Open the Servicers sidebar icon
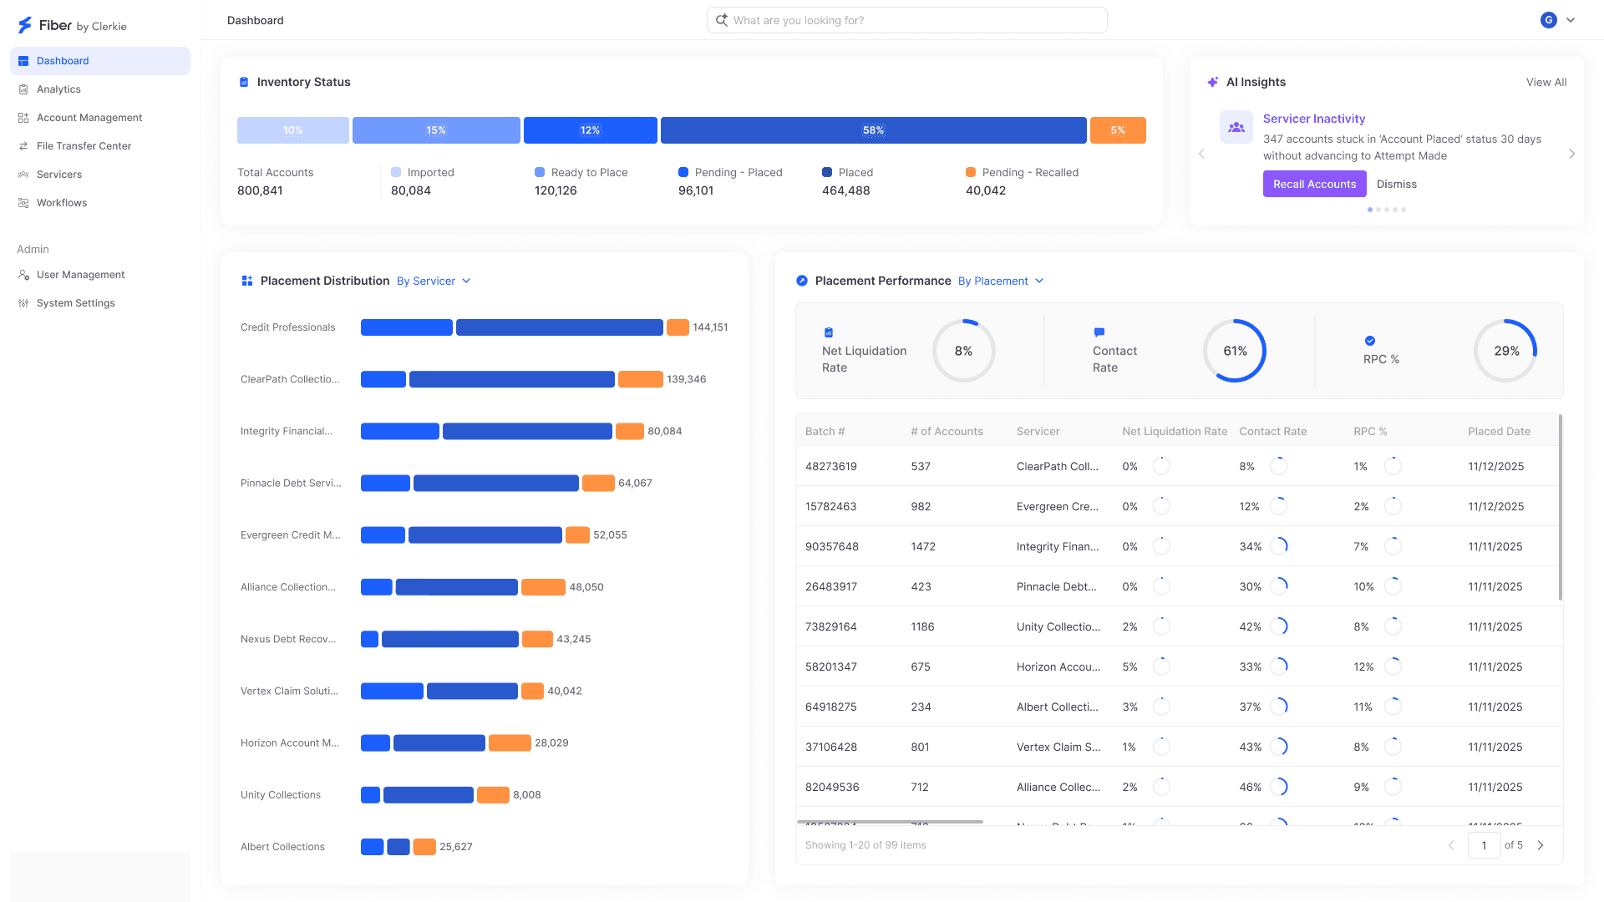 (23, 175)
